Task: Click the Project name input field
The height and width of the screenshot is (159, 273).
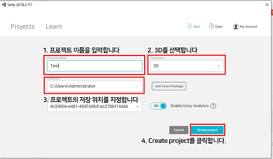Action: click(x=95, y=66)
